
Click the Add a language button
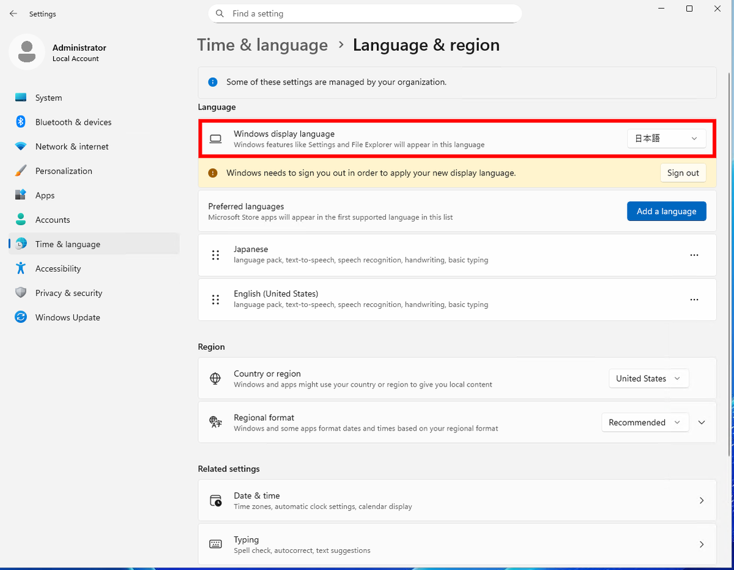pyautogui.click(x=666, y=211)
